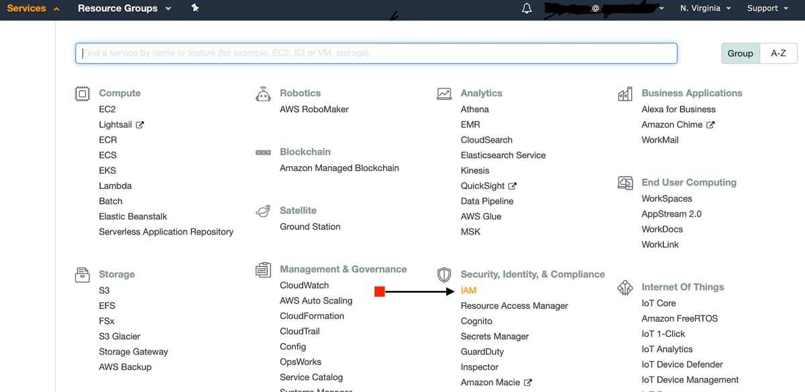Click the End User Computing icon
The image size is (805, 392).
[625, 182]
